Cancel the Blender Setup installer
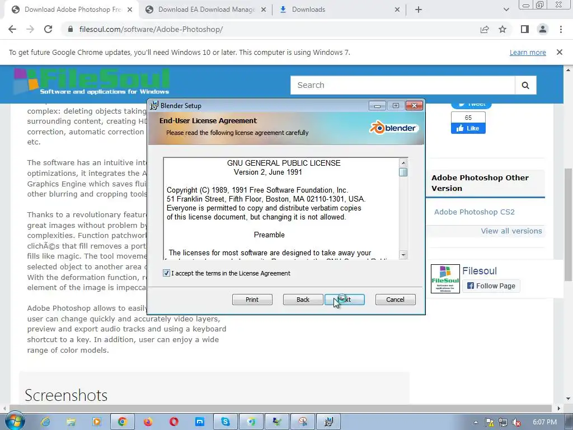The height and width of the screenshot is (430, 573). click(396, 300)
